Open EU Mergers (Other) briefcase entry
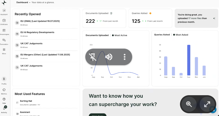 (x=45, y=55)
